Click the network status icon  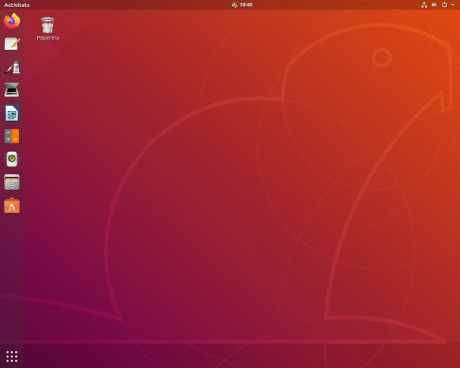[424, 5]
